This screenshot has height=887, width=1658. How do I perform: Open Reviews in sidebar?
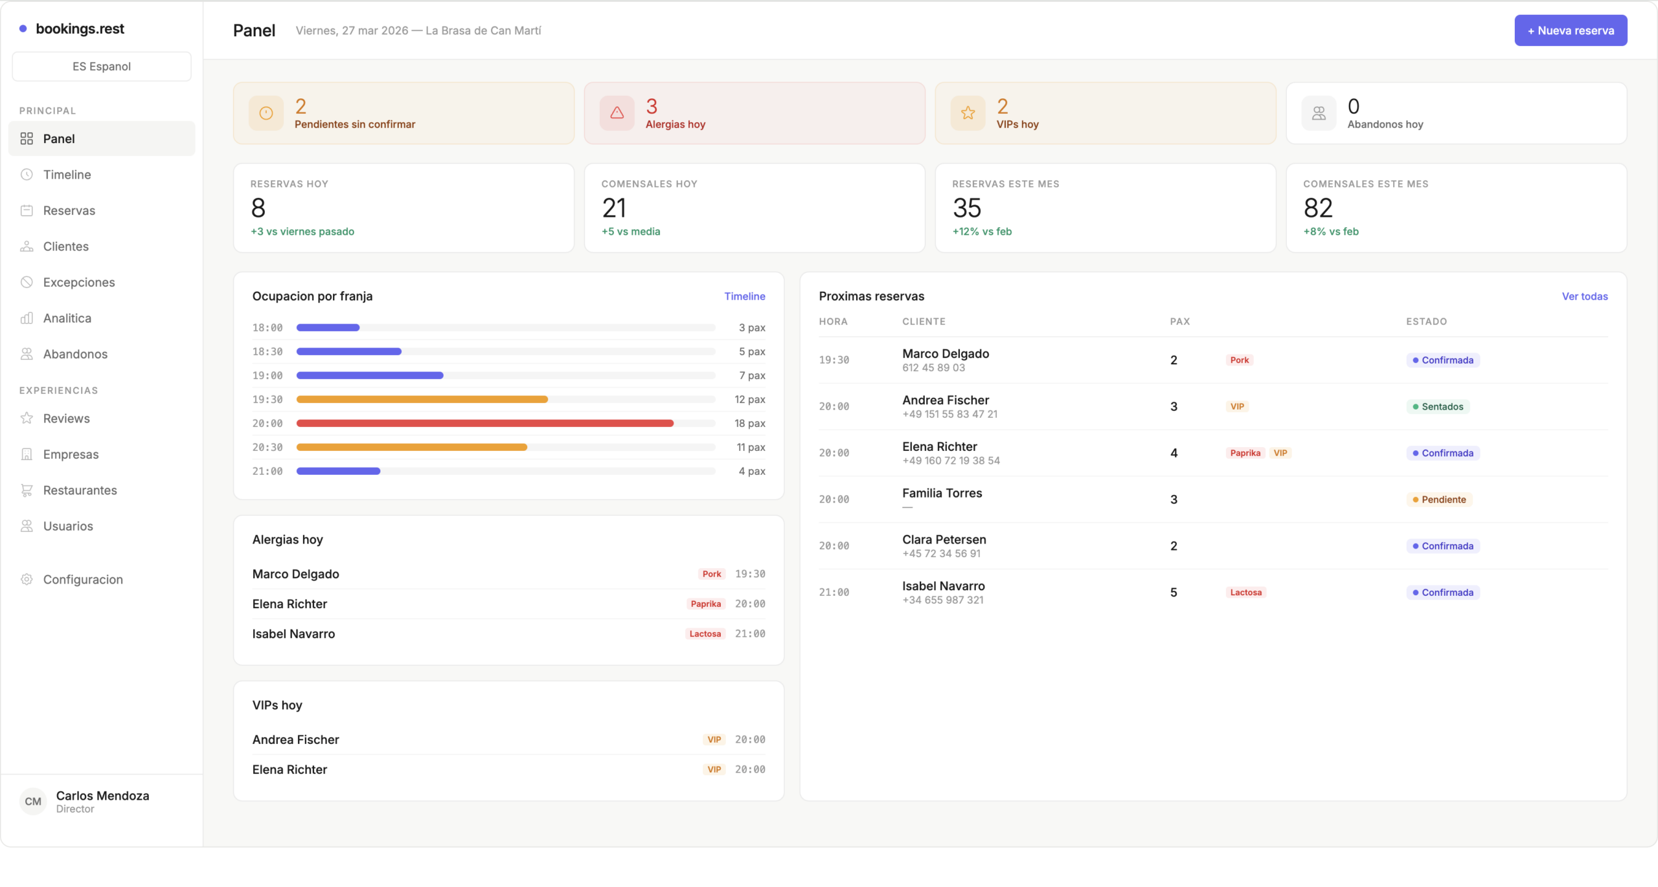102,419
